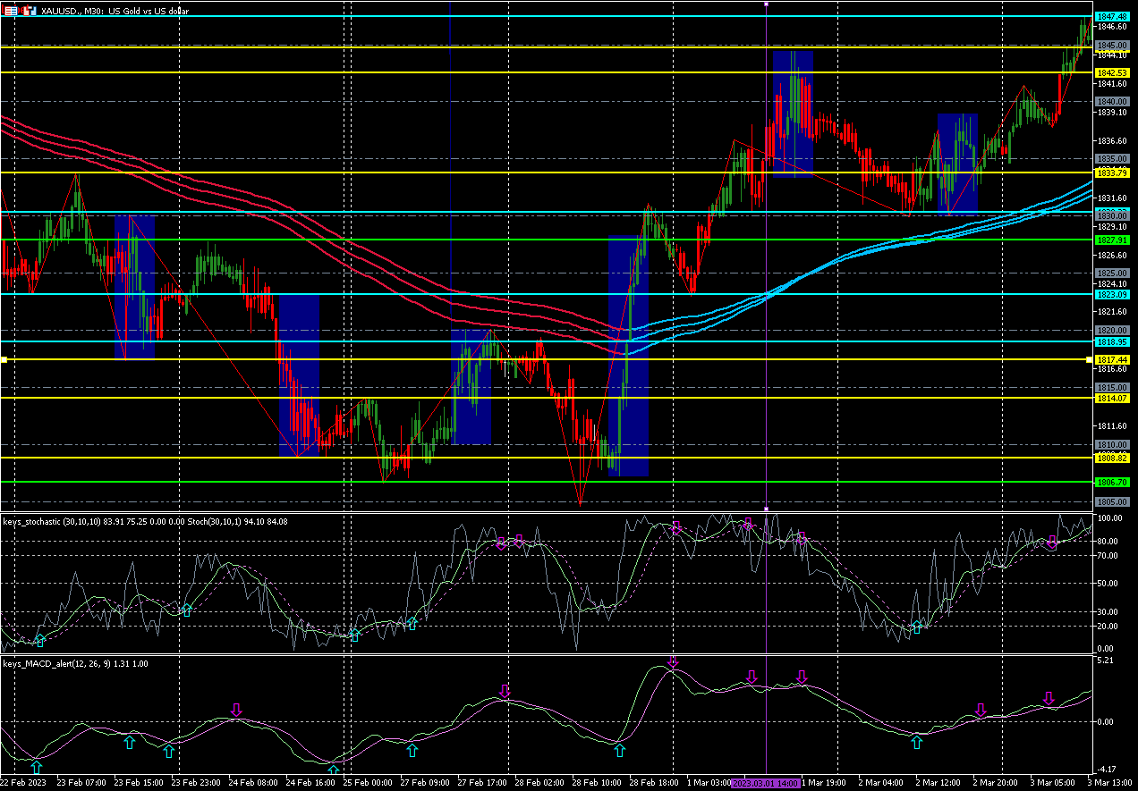The width and height of the screenshot is (1138, 791).
Task: Click the green 1806.70 price label
Action: pos(1111,482)
